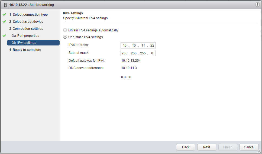Click the host device icon in title bar

(5, 5)
